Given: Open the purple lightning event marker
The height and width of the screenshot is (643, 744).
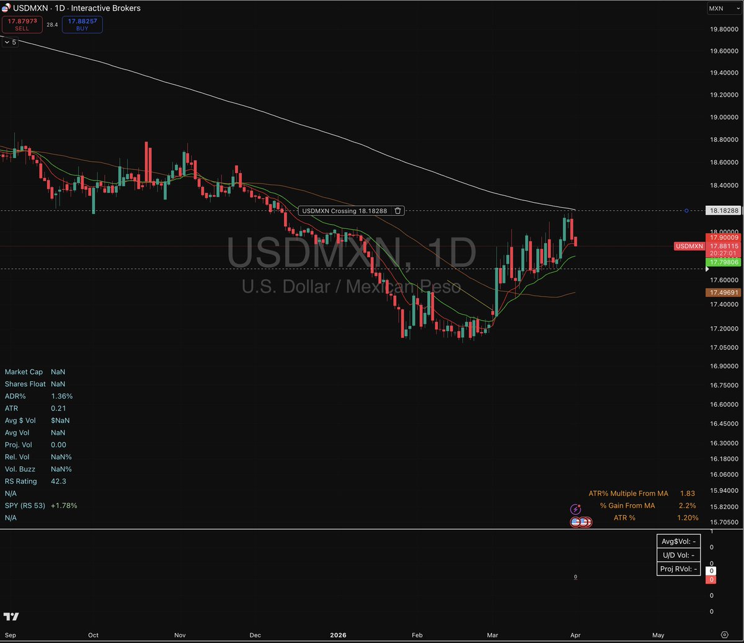Looking at the screenshot, I should pyautogui.click(x=576, y=510).
